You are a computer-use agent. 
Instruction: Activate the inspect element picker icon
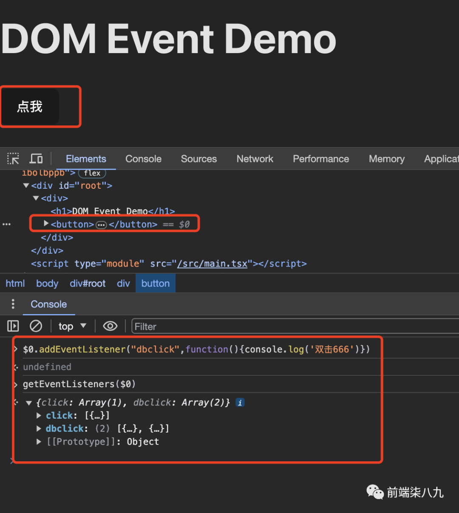(13, 159)
